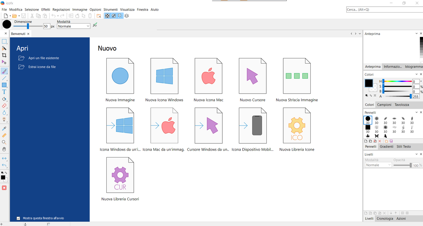Select the Rectangle shape tool

pyautogui.click(x=4, y=85)
